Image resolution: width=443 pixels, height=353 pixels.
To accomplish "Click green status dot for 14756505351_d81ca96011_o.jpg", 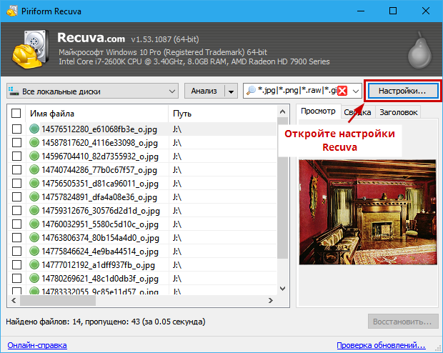I will [34, 183].
